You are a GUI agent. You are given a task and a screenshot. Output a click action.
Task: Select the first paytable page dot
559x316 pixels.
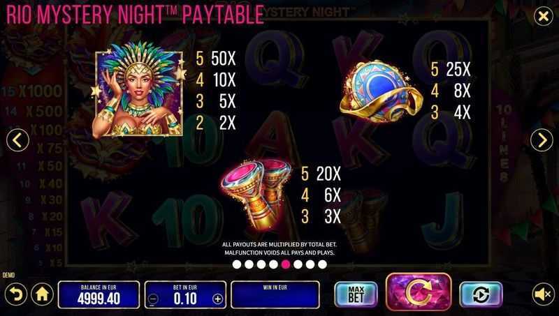(x=237, y=264)
